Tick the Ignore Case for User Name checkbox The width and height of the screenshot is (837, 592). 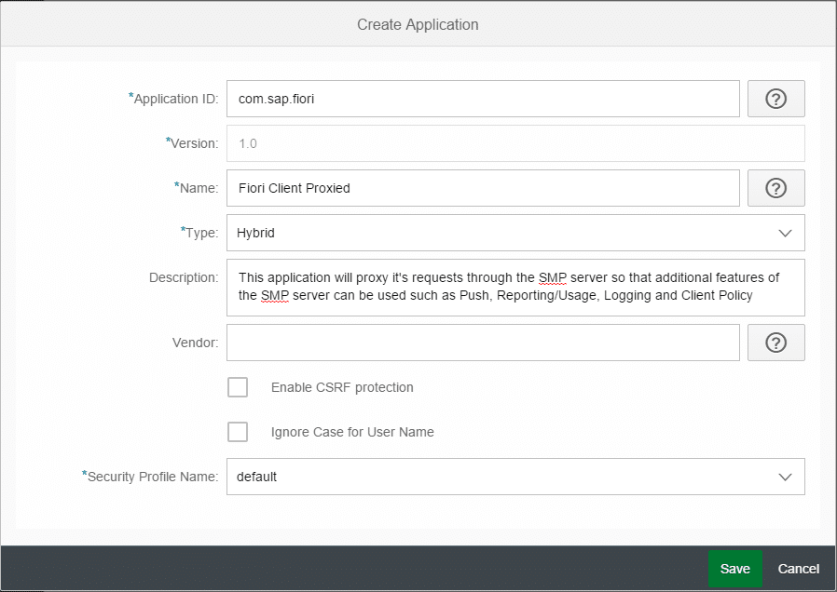pos(238,432)
